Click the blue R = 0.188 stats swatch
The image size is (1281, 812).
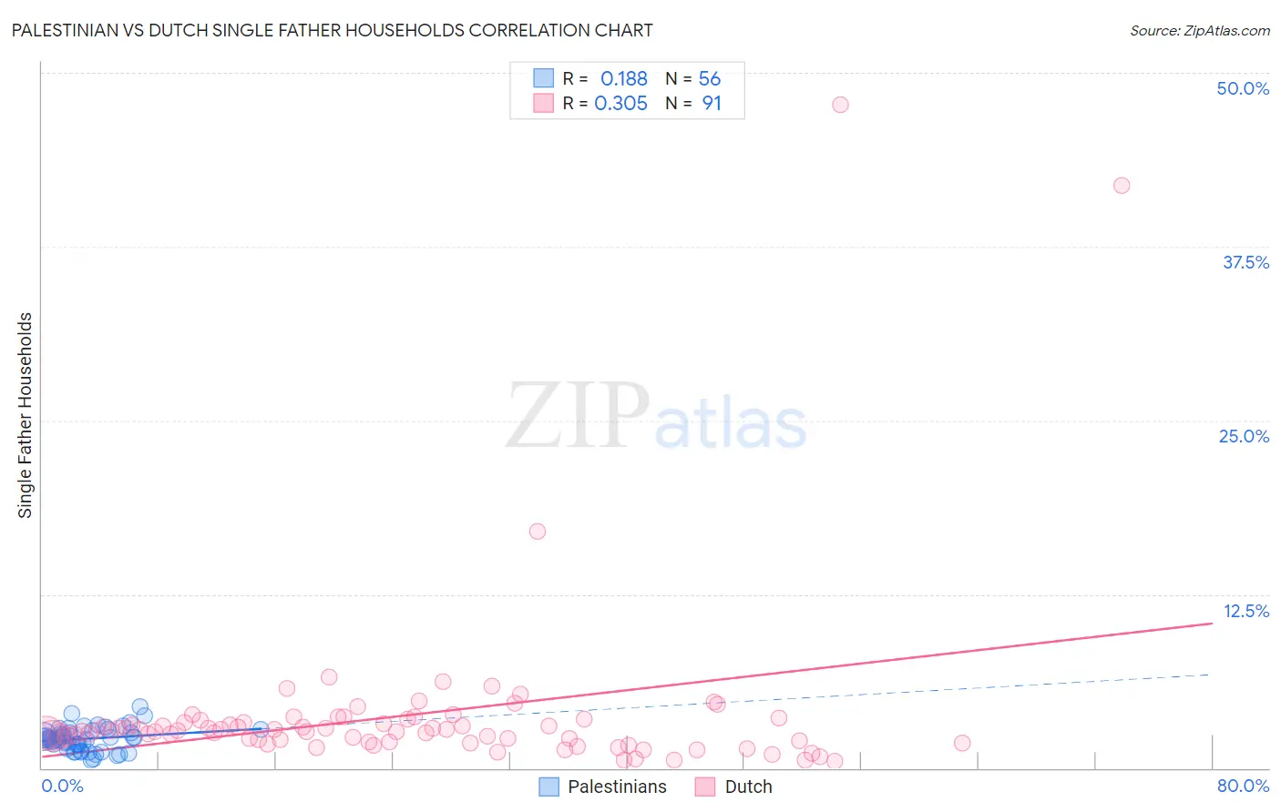click(544, 78)
